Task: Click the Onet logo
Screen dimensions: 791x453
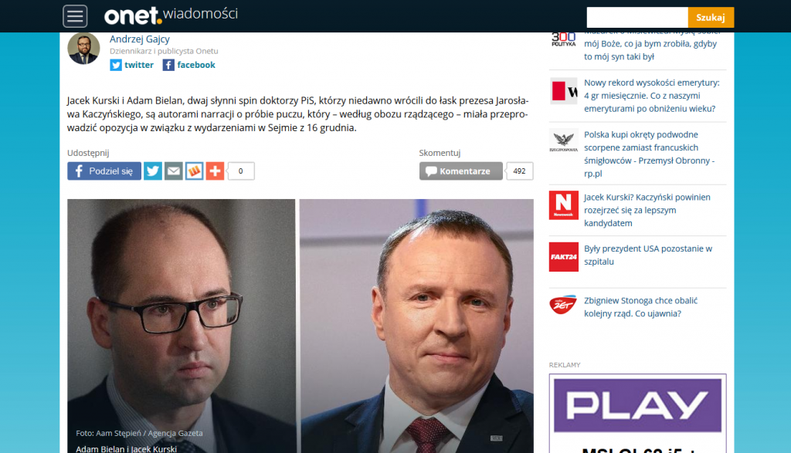Action: coord(133,15)
